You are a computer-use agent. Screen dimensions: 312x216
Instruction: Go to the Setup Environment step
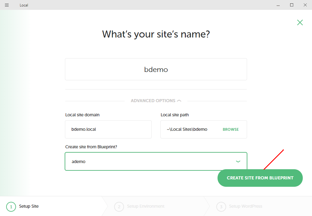(x=146, y=206)
